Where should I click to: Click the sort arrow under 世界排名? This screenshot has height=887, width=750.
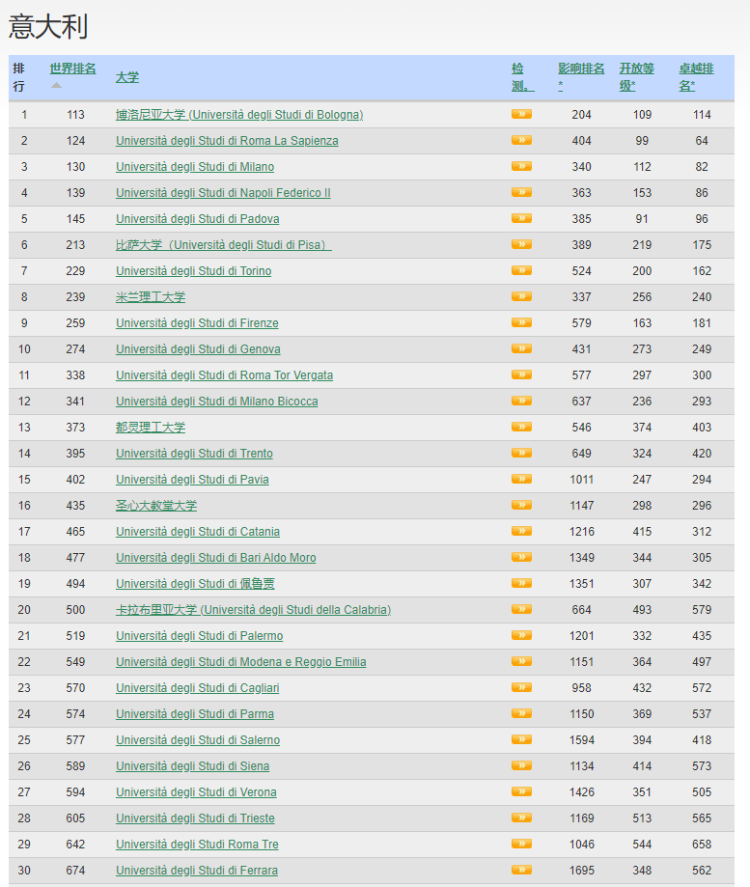pyautogui.click(x=56, y=86)
